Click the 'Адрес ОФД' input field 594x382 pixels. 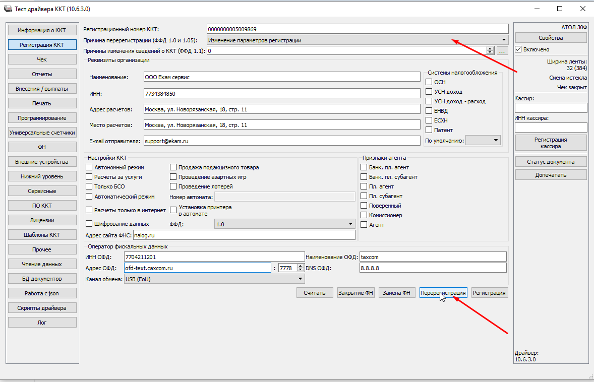197,268
